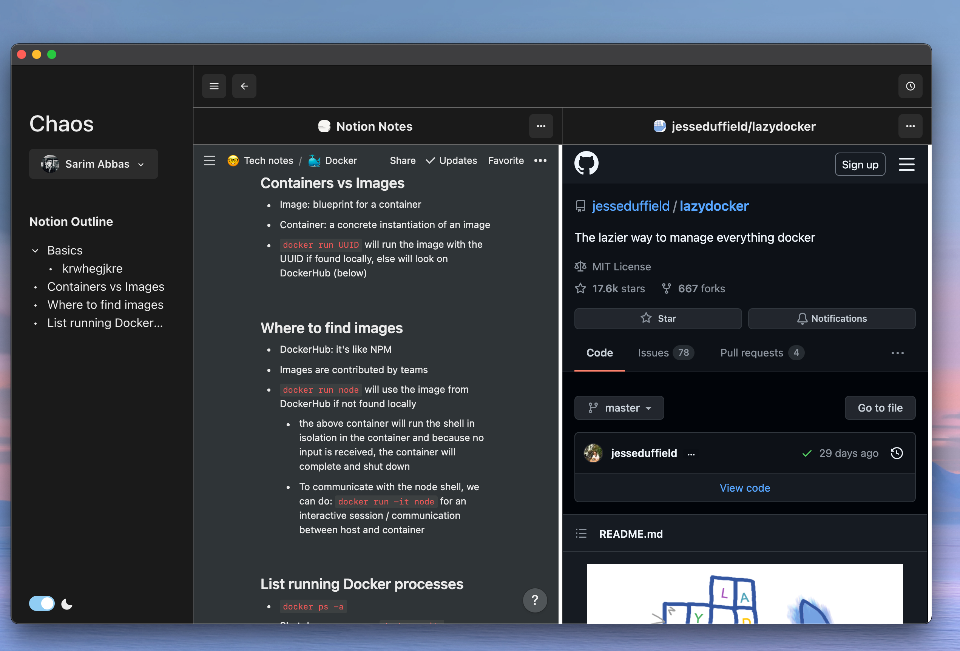Click the Docker whale page icon
This screenshot has height=651, width=960.
pos(314,160)
